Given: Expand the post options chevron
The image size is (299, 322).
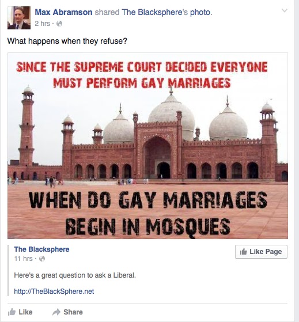Looking at the screenshot, I should (x=284, y=10).
